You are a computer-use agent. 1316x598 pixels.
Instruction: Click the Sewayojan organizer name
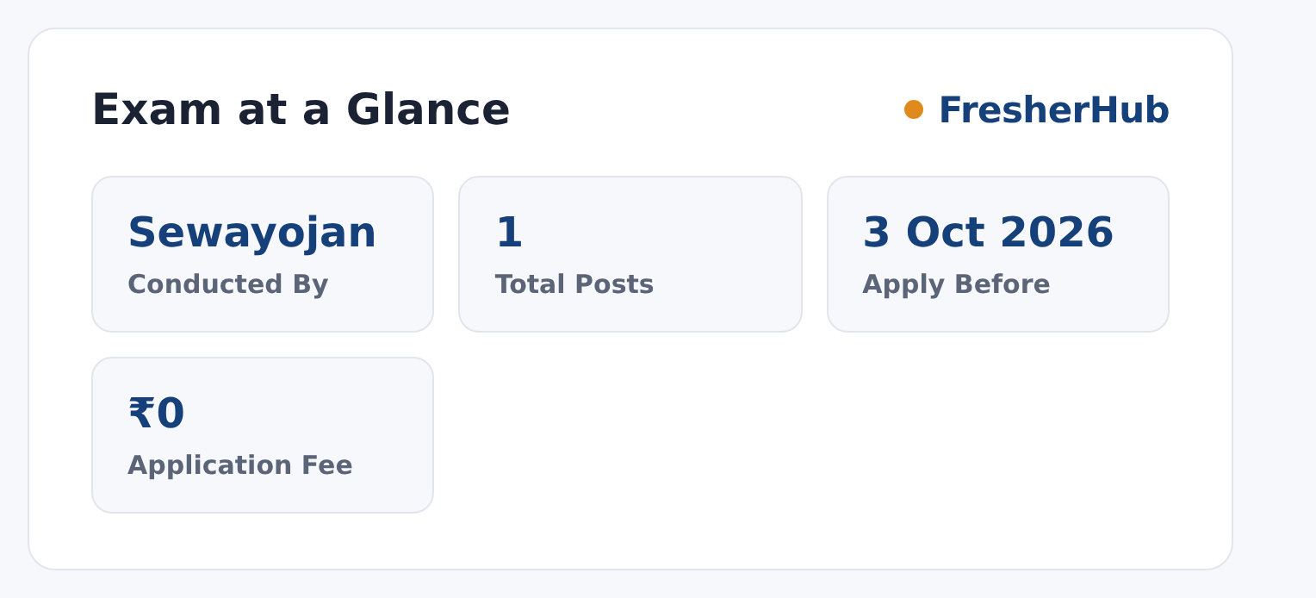click(251, 234)
